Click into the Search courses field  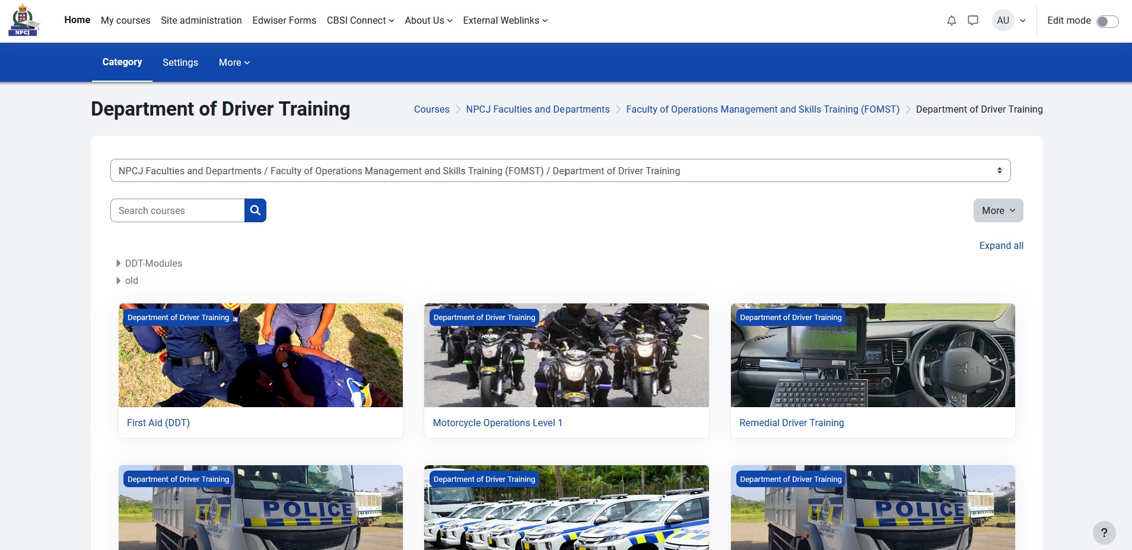coord(177,210)
